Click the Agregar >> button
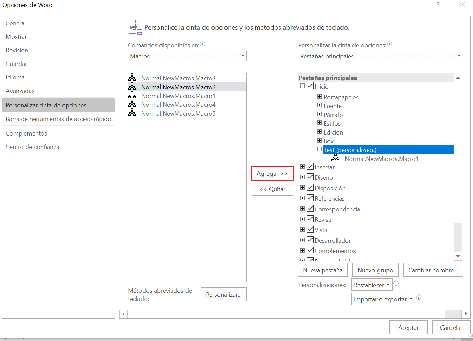The image size is (473, 341). point(272,174)
